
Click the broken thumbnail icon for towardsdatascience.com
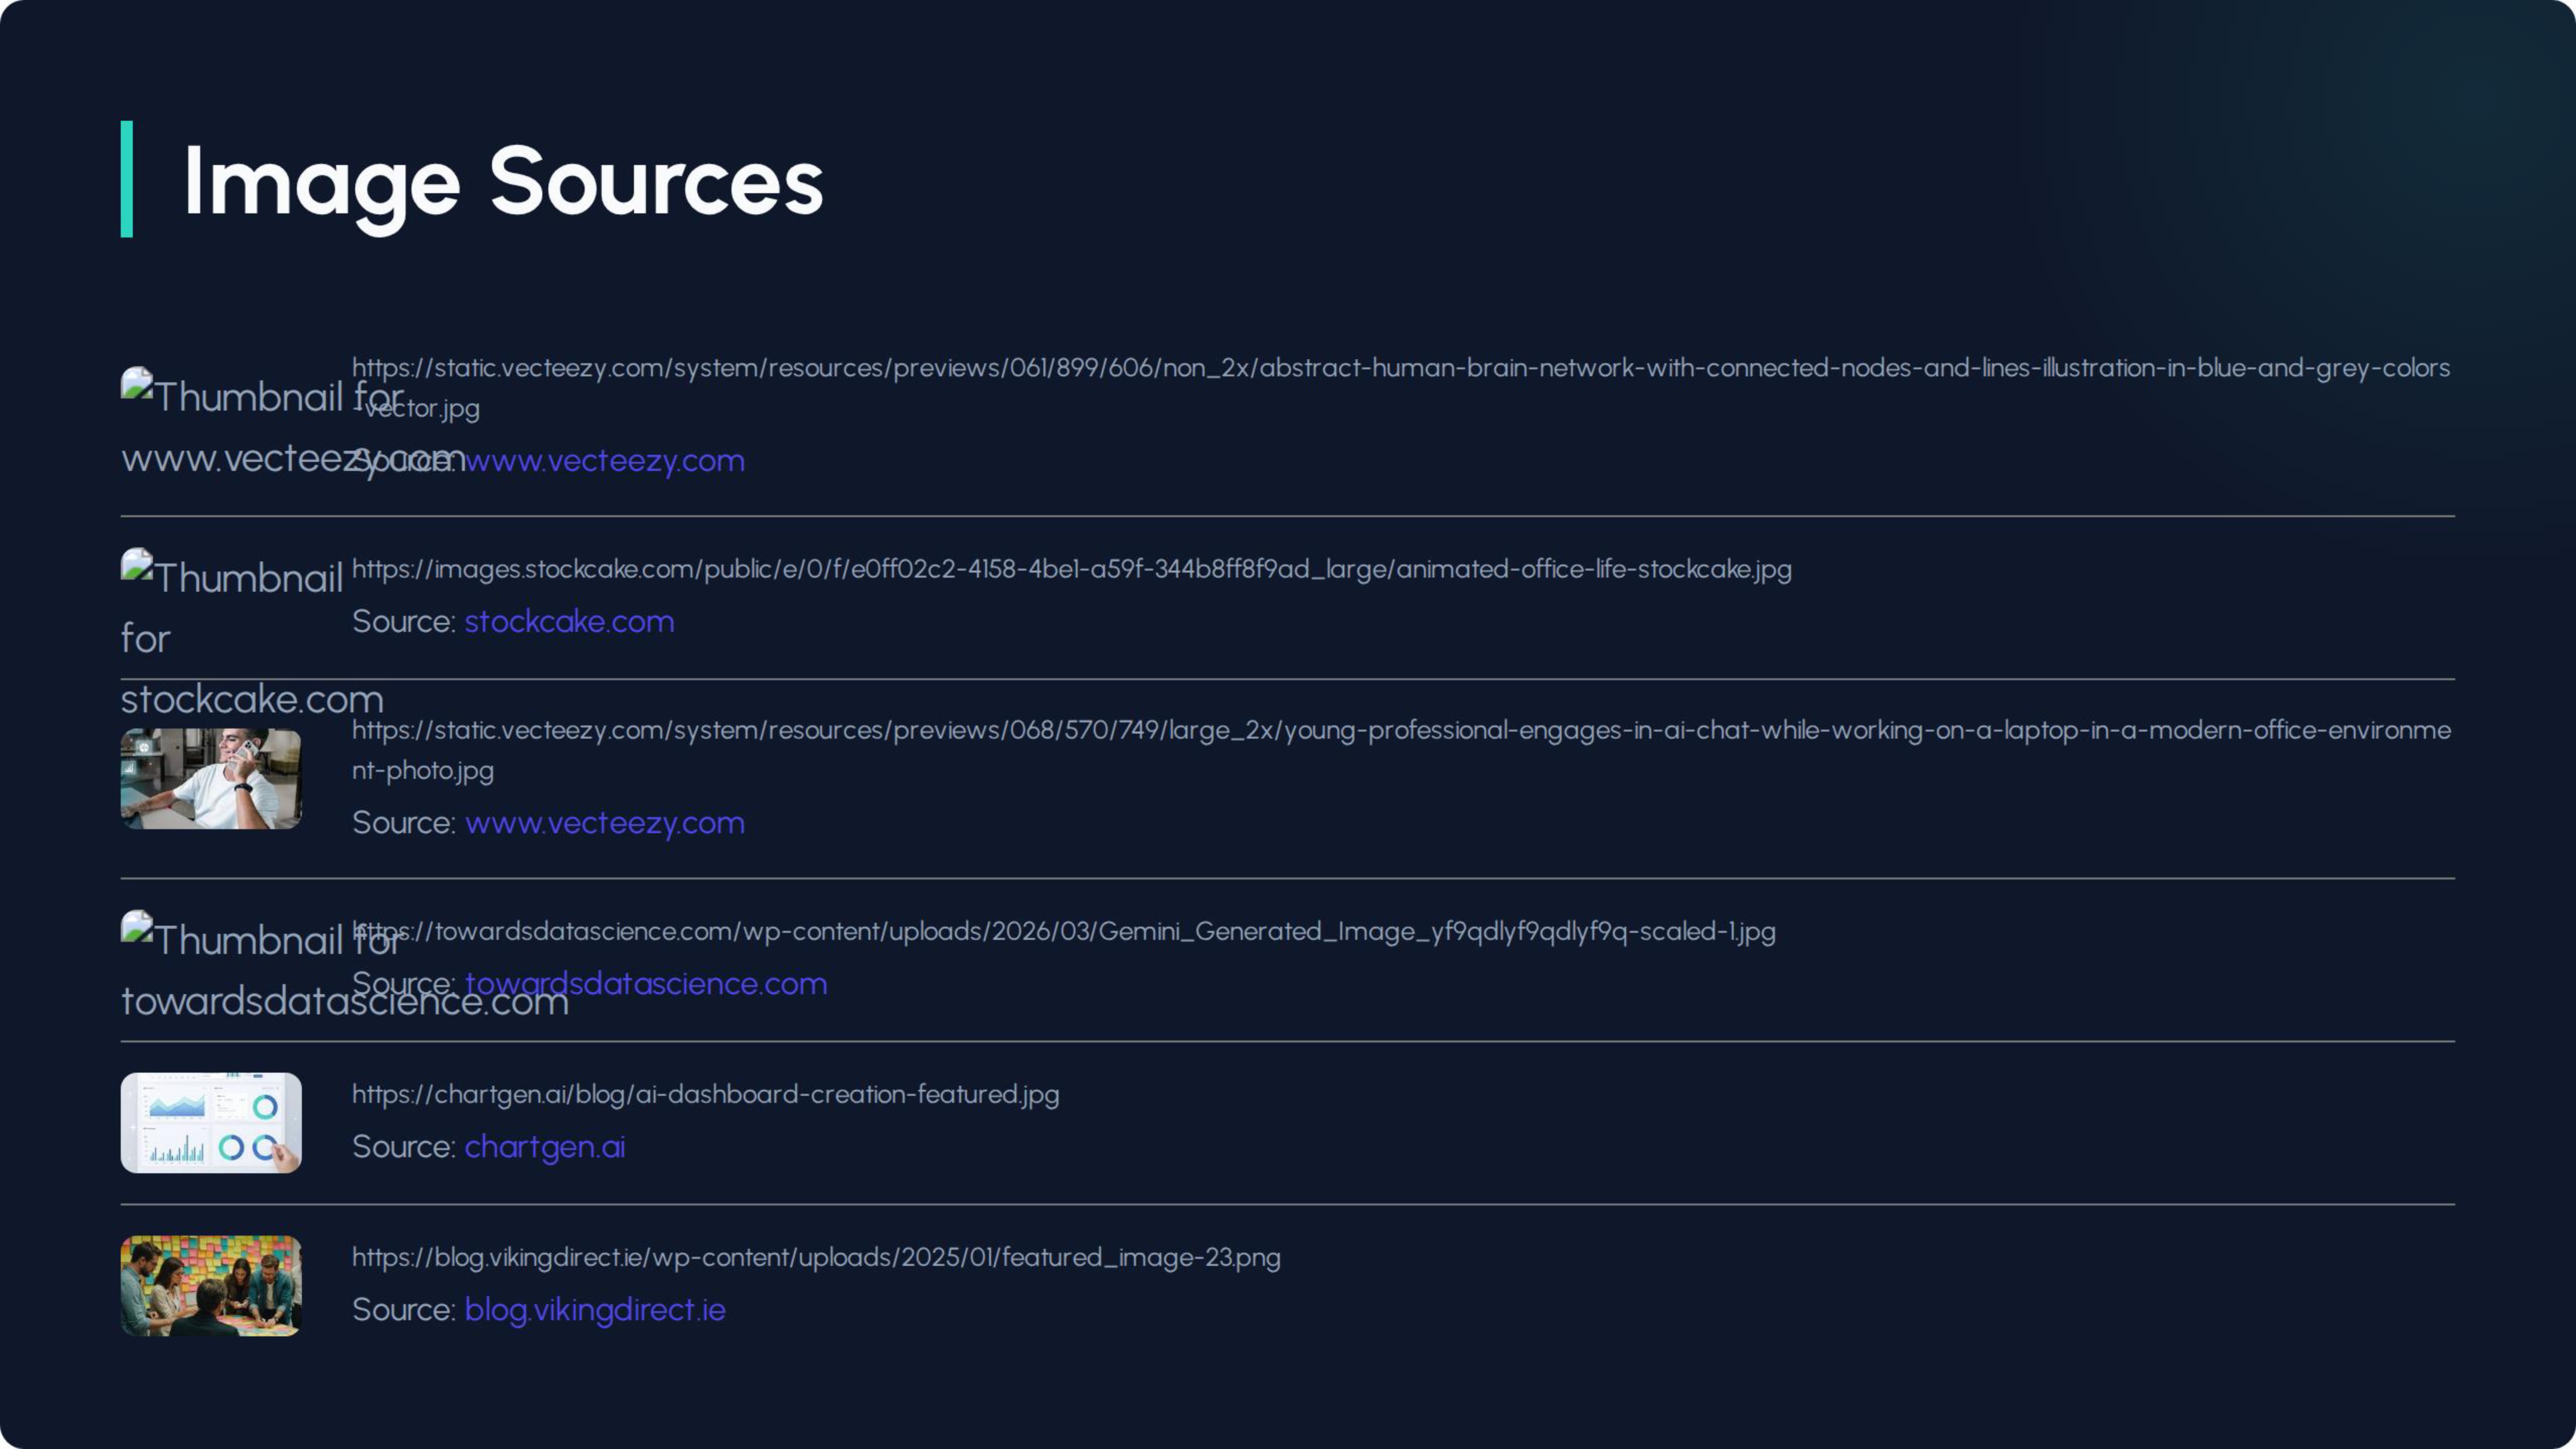[137, 927]
